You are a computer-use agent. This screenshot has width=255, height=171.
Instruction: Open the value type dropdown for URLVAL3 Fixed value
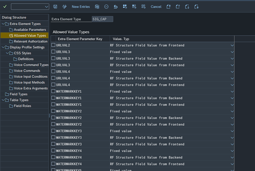pyautogui.click(x=232, y=52)
